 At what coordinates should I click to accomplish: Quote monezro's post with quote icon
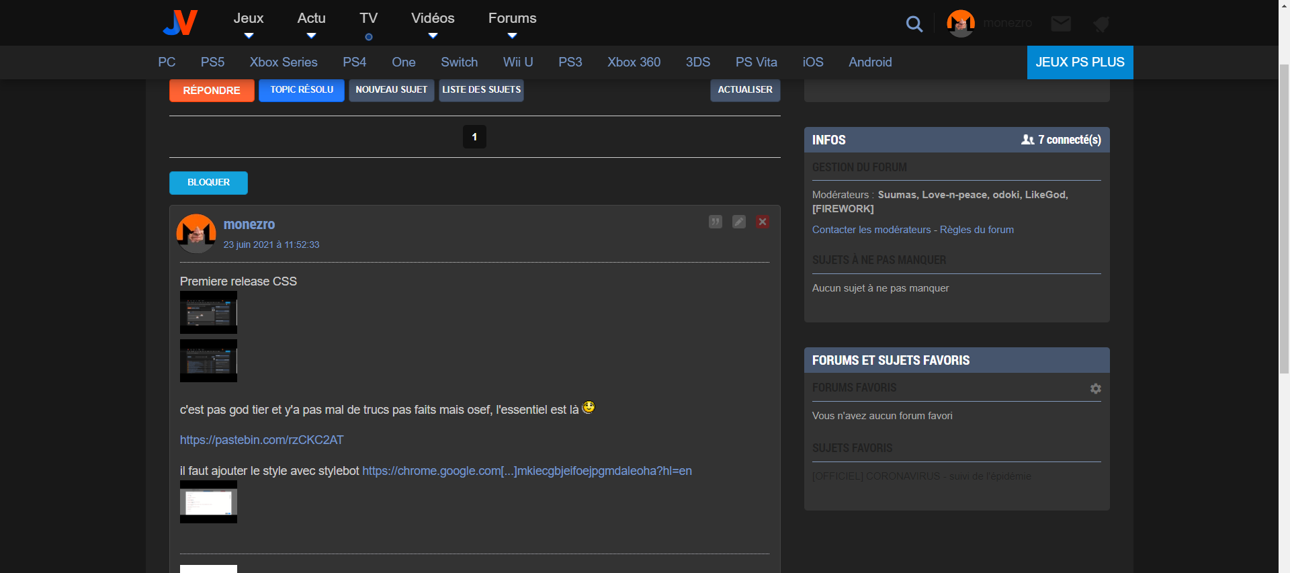coord(716,222)
